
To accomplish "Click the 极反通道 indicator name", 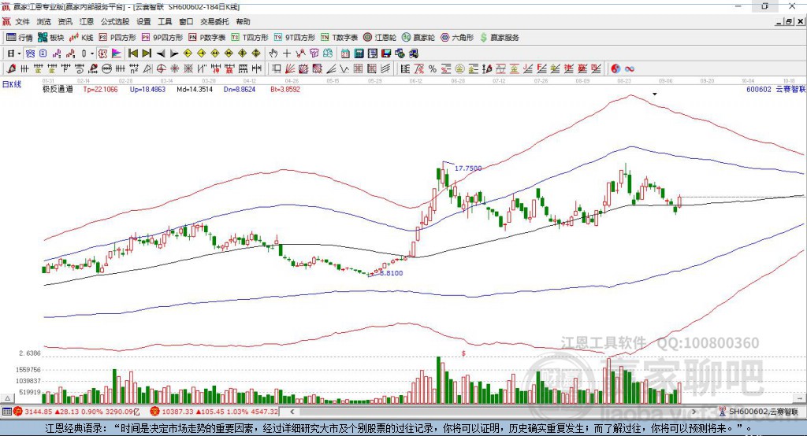I will pos(58,89).
